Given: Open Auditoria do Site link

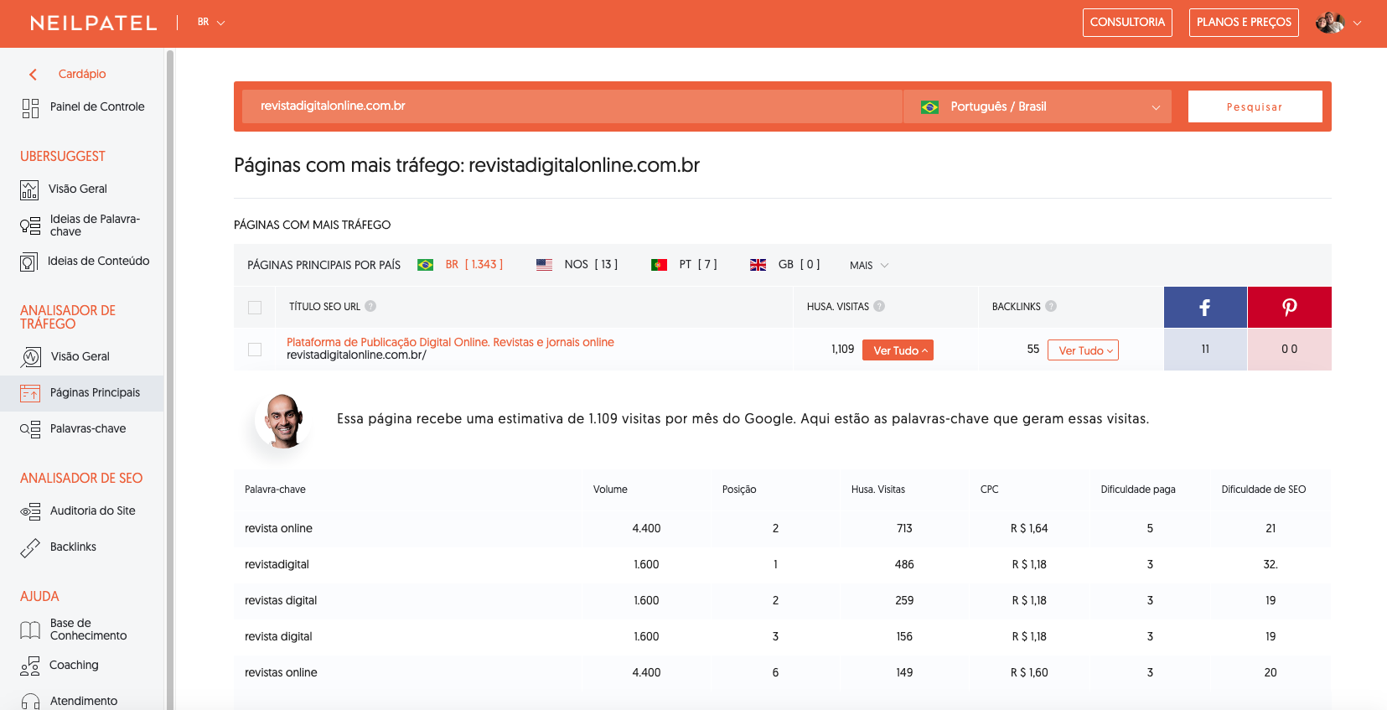Looking at the screenshot, I should (92, 511).
